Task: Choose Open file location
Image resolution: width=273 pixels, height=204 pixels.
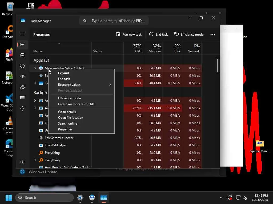Action: (81, 118)
